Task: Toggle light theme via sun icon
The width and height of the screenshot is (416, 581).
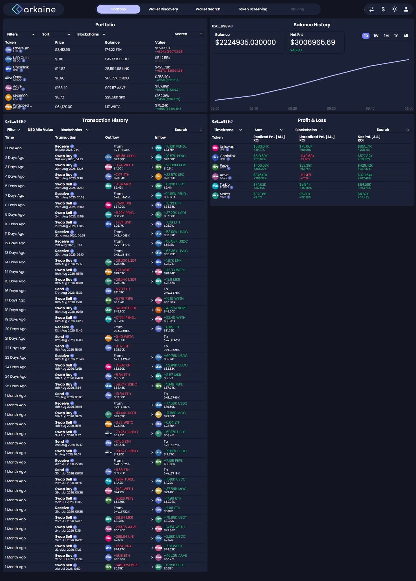Action: pos(395,9)
